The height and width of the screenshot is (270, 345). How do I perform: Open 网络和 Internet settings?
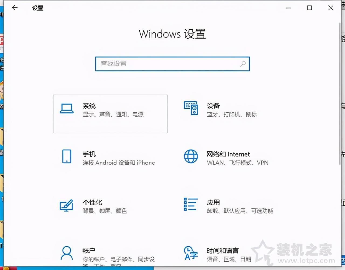237,158
